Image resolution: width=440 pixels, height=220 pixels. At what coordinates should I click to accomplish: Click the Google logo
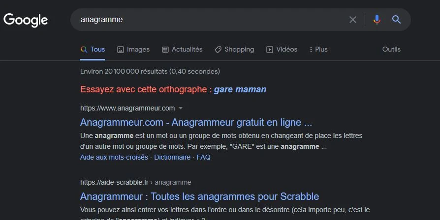click(26, 20)
